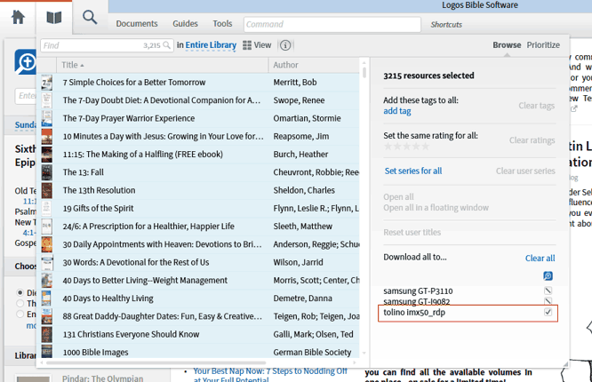Sort by Author column header

click(x=314, y=65)
